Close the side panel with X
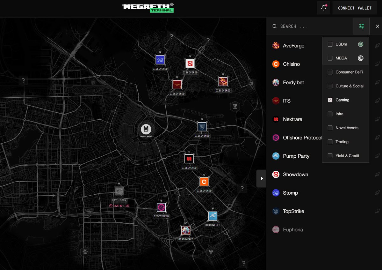The height and width of the screenshot is (270, 382). (377, 26)
